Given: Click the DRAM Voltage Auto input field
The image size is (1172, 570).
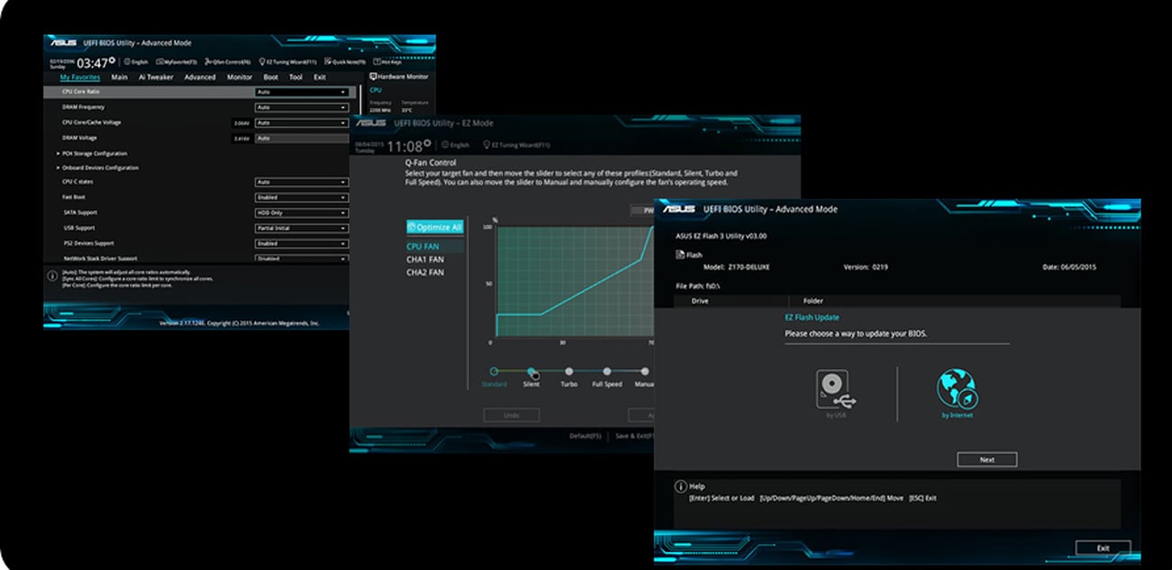Looking at the screenshot, I should [301, 138].
